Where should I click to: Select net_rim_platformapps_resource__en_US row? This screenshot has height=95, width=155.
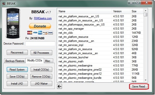(x=100, y=24)
